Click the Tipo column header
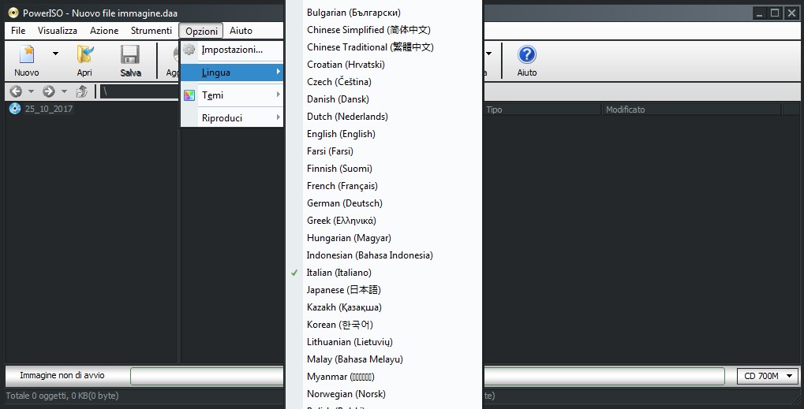This screenshot has width=804, height=409. [541, 110]
